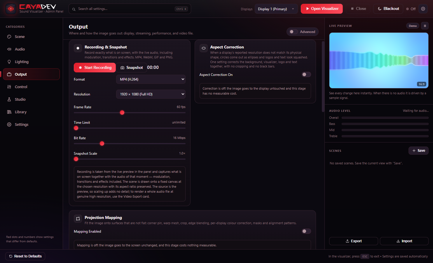
Task: Take a Snapshot
Action: tap(132, 67)
